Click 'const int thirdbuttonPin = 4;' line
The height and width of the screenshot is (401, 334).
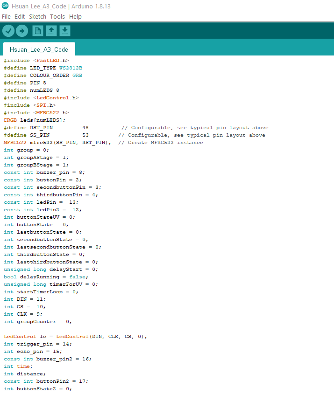pyautogui.click(x=51, y=194)
